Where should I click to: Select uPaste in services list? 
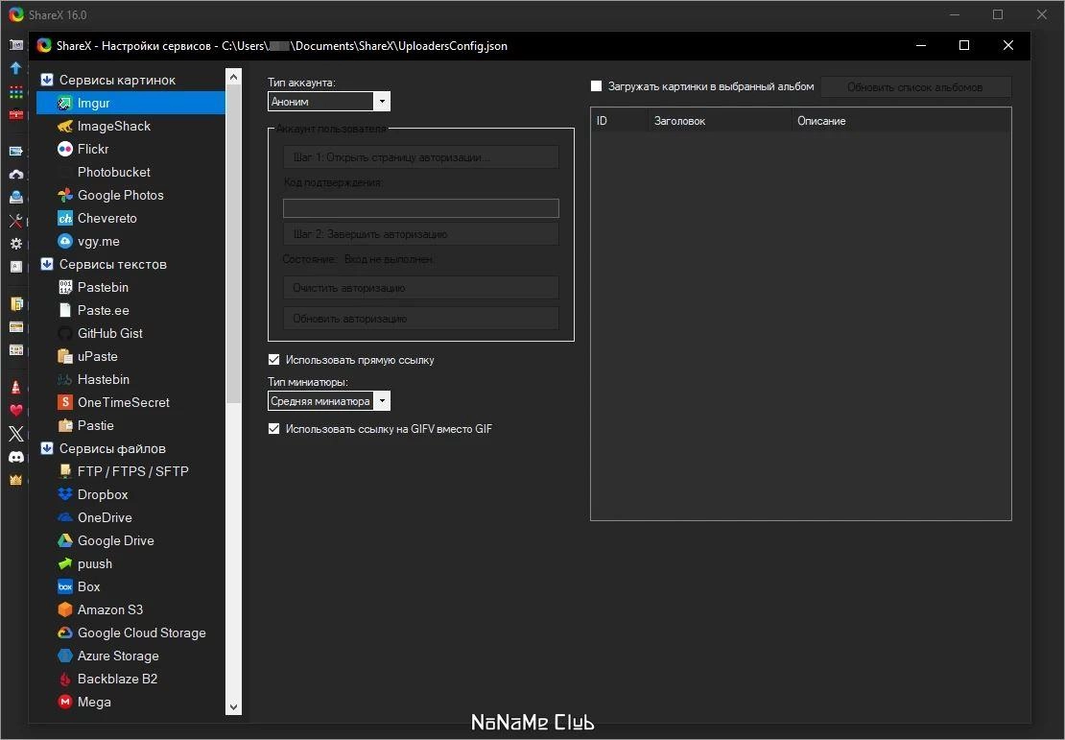pos(98,357)
